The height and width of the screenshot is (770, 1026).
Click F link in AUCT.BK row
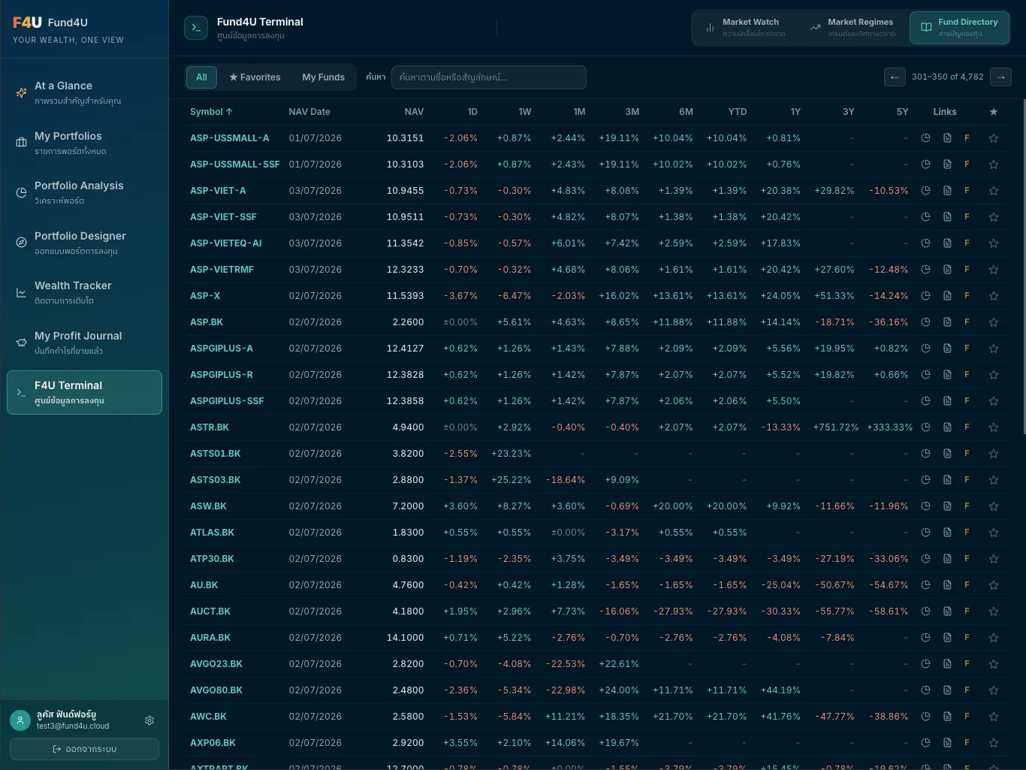(x=967, y=611)
